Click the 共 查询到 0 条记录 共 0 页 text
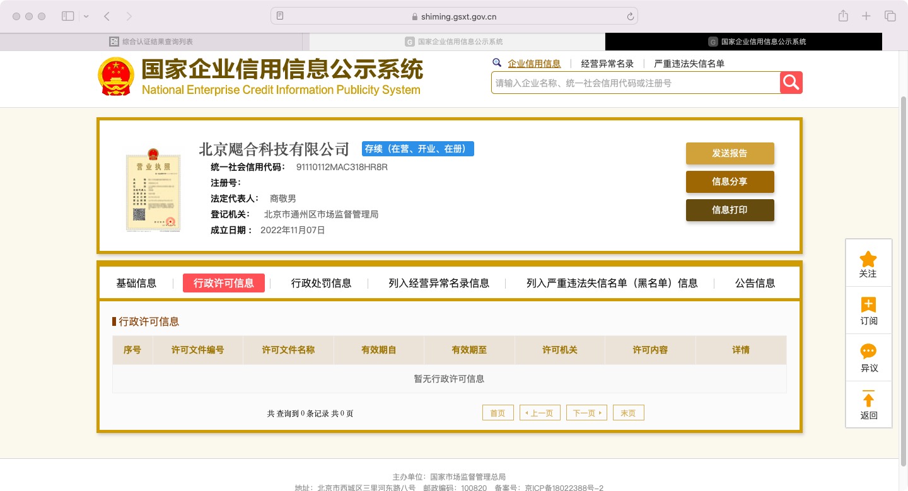Screen dimensions: 908x491 tap(310, 413)
